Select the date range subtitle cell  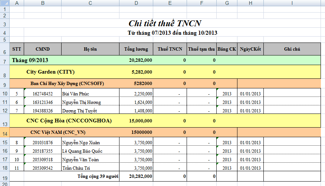[x=172, y=33]
